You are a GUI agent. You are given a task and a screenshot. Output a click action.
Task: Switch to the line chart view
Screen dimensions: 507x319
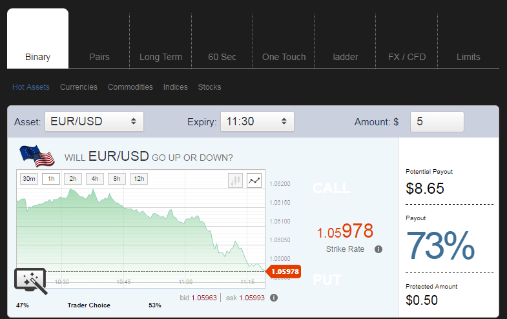pos(254,180)
